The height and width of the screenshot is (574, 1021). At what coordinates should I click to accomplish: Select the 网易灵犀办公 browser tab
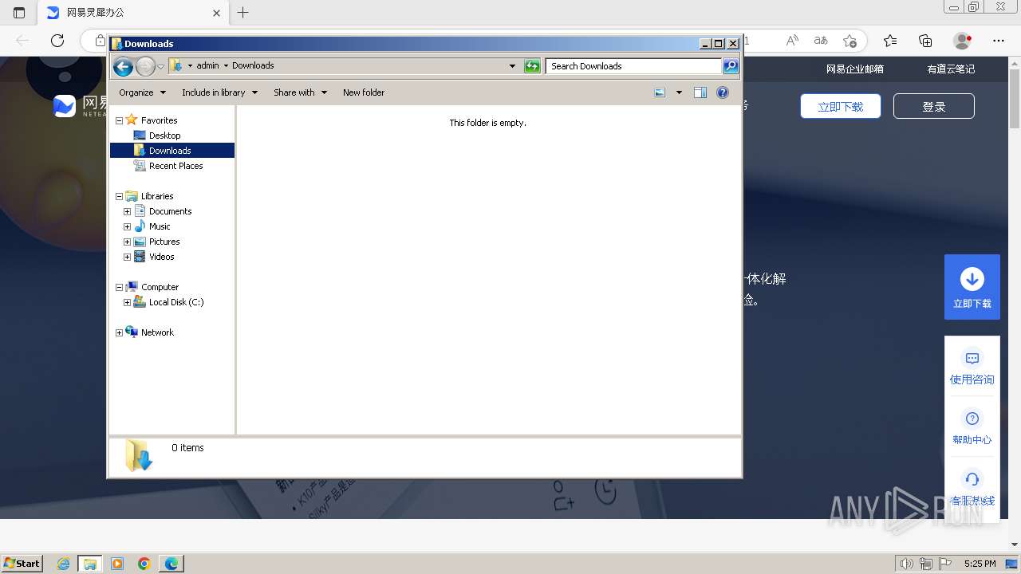[133, 13]
